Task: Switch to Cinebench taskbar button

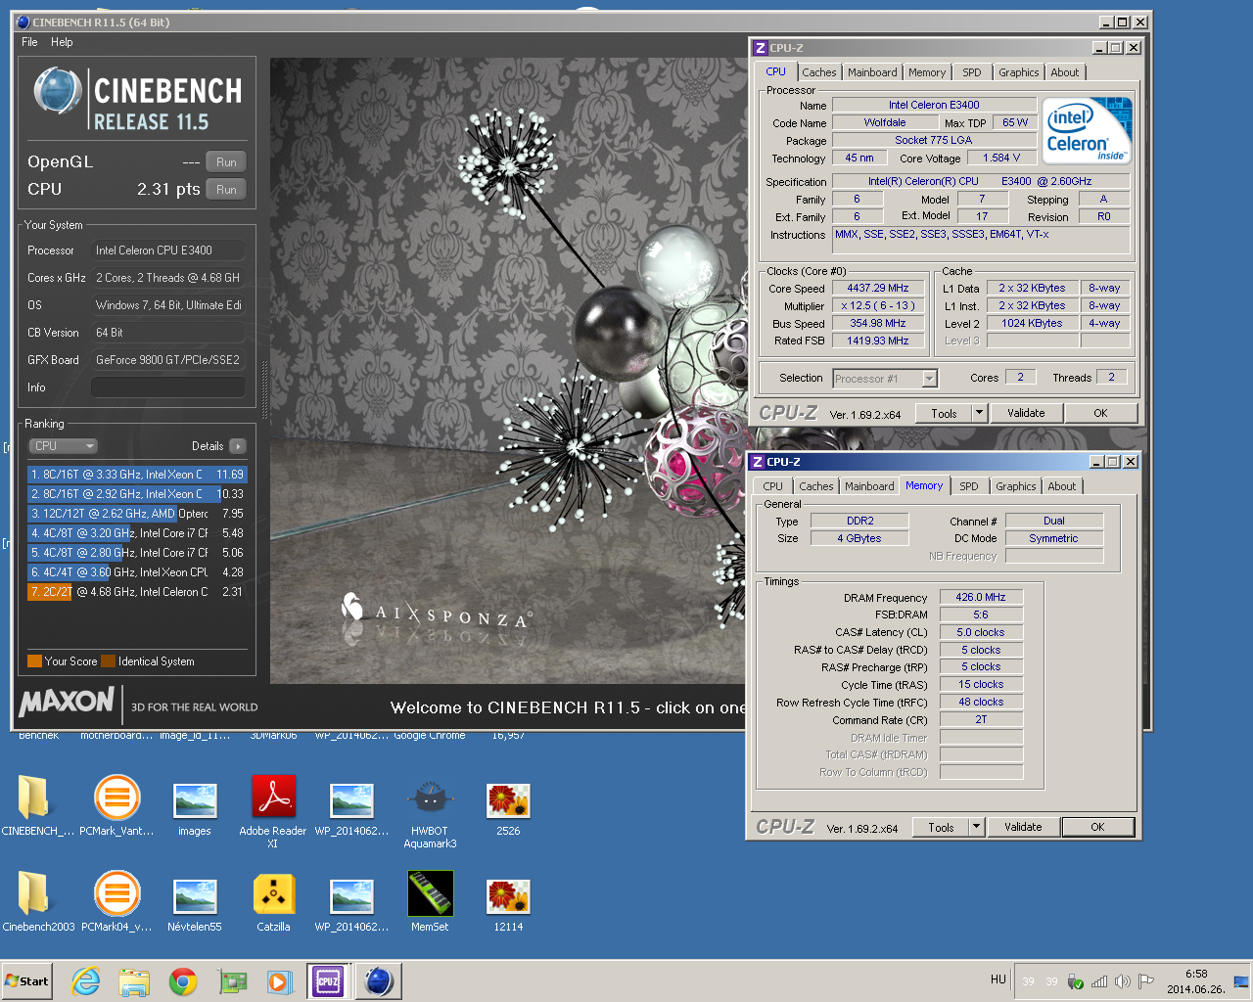Action: [379, 981]
